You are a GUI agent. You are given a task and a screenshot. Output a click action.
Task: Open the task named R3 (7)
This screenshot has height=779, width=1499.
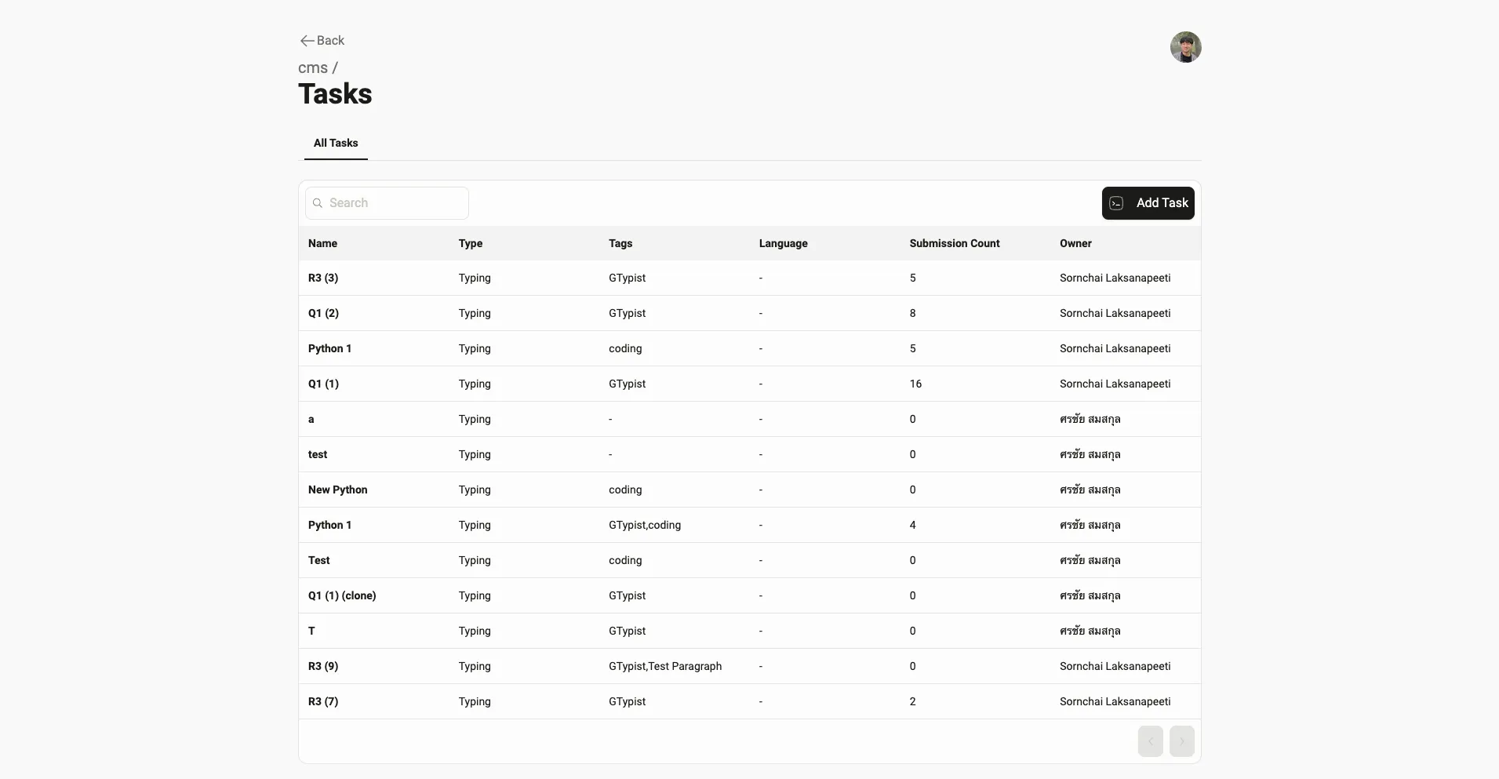coord(323,701)
